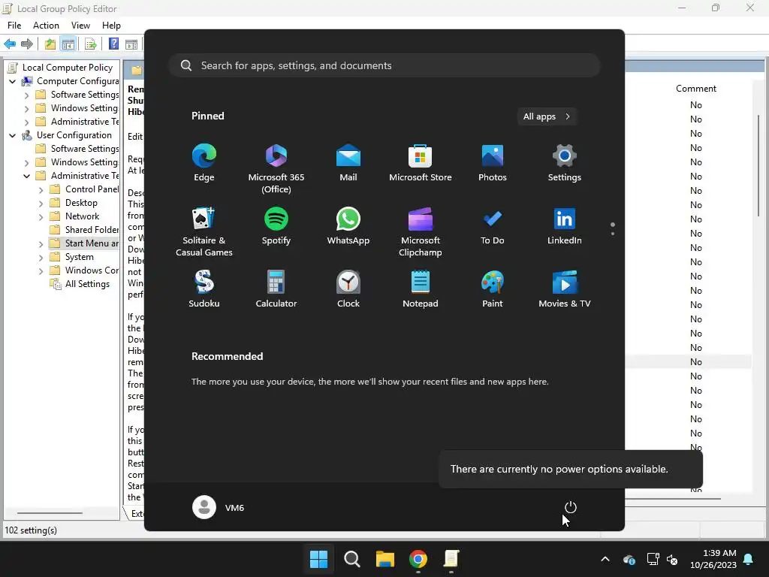Click the Start menu power button
Image resolution: width=769 pixels, height=577 pixels.
[x=571, y=507]
